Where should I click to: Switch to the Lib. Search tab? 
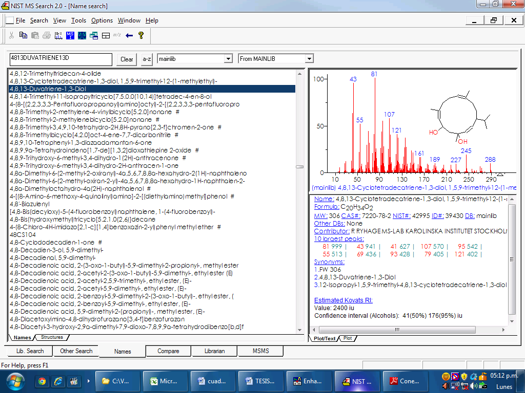[x=30, y=351]
